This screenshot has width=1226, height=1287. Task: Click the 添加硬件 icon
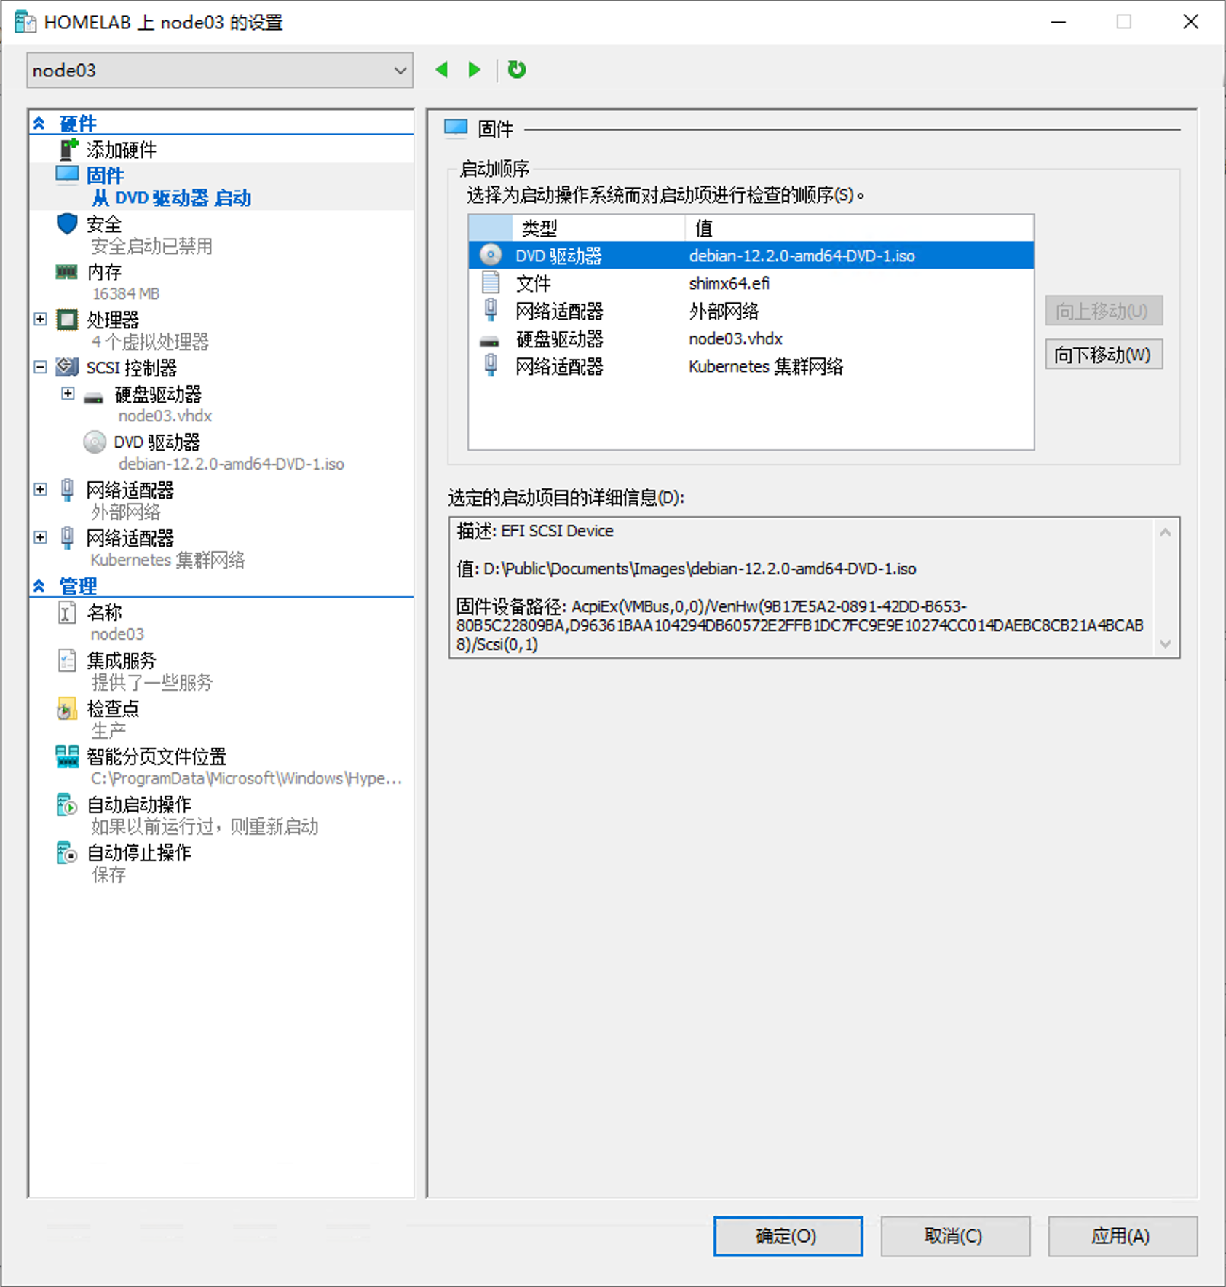click(x=68, y=149)
